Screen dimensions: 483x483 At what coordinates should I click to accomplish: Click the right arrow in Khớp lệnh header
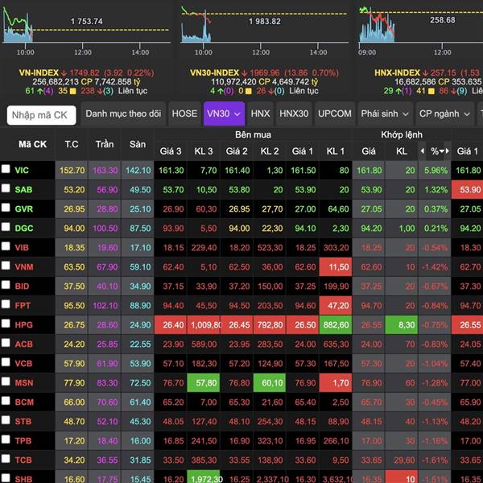pyautogui.click(x=448, y=151)
